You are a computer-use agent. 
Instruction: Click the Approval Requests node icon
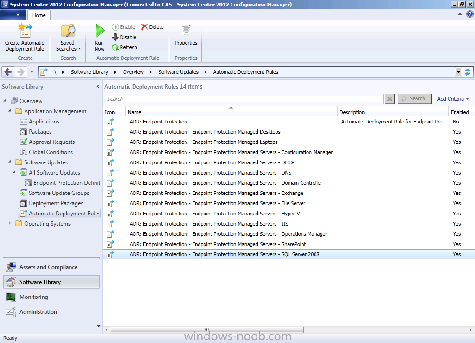[x=23, y=142]
